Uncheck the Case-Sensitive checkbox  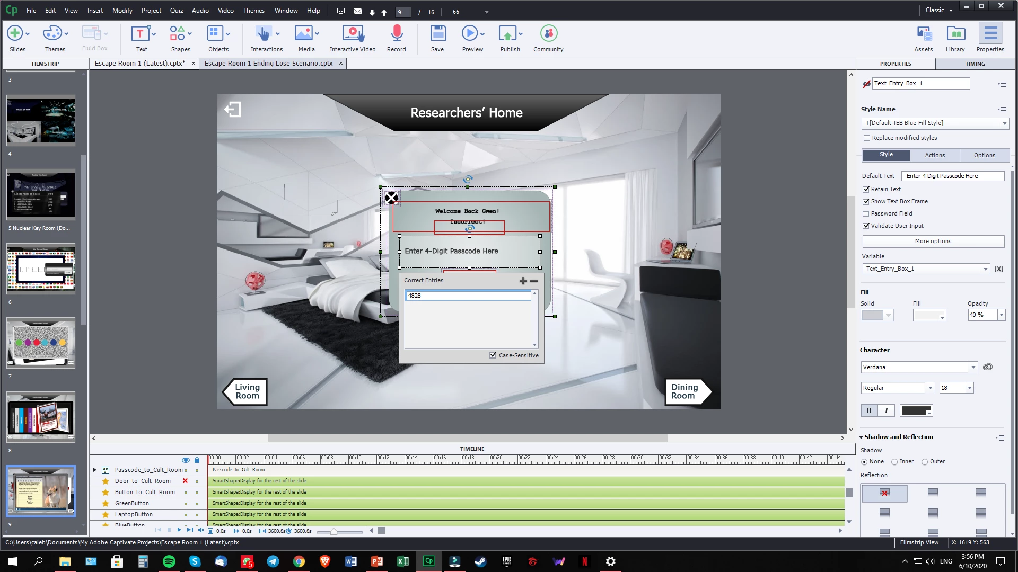pos(493,355)
